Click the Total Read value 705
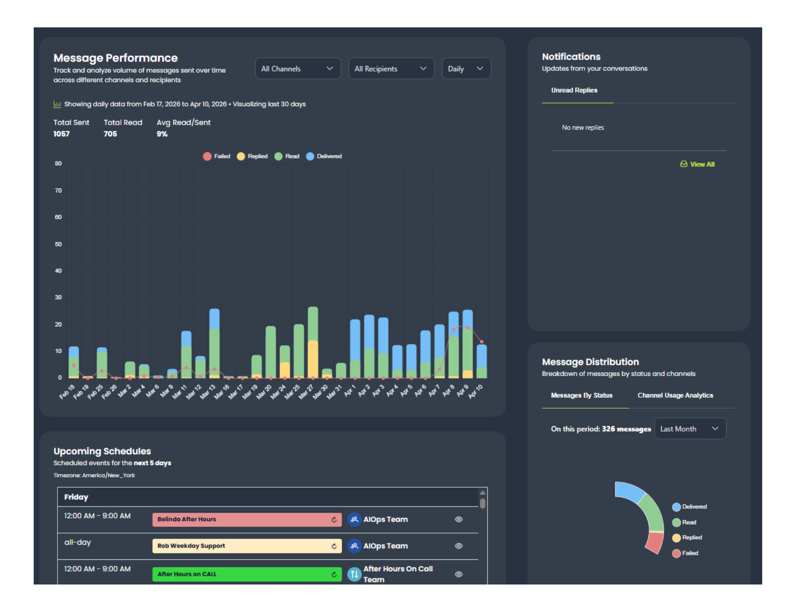The image size is (810, 612). (110, 134)
